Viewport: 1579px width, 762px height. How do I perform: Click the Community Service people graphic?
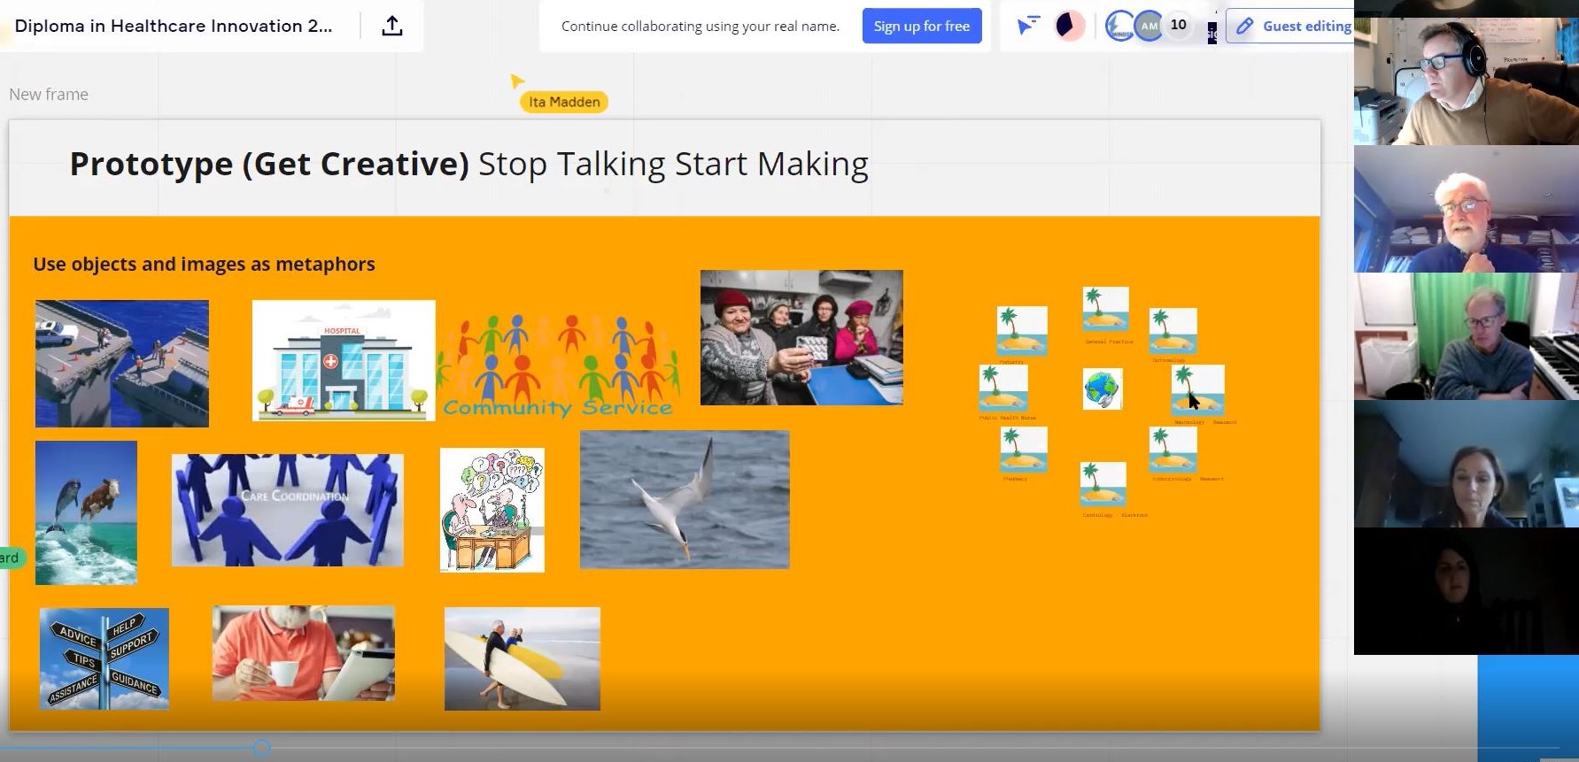coord(560,365)
